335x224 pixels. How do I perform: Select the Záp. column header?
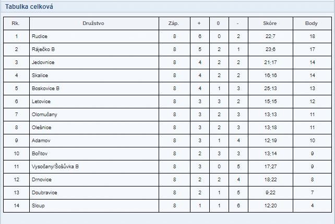173,23
